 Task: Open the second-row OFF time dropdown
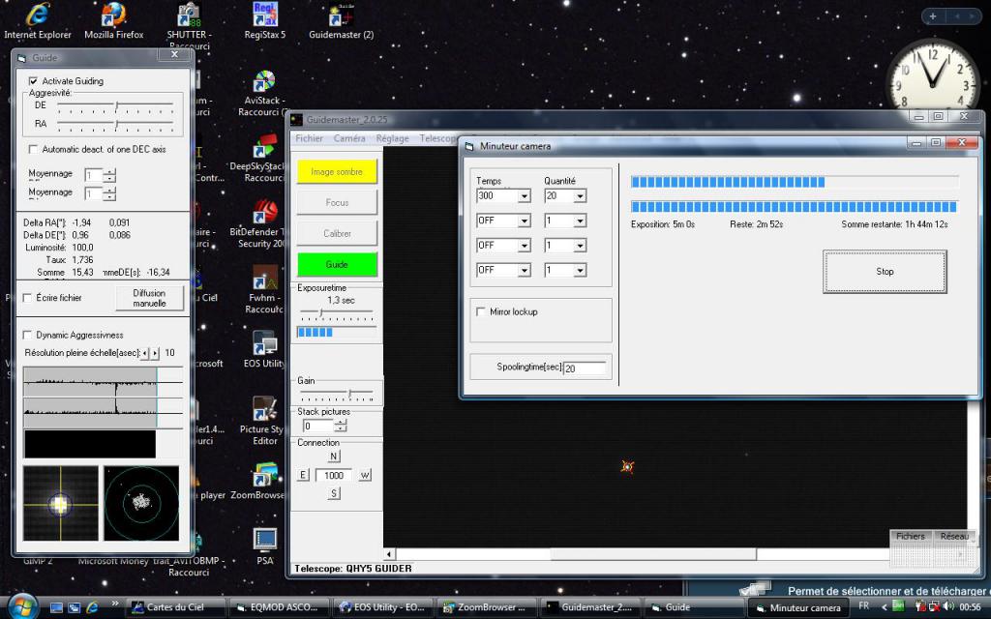524,221
